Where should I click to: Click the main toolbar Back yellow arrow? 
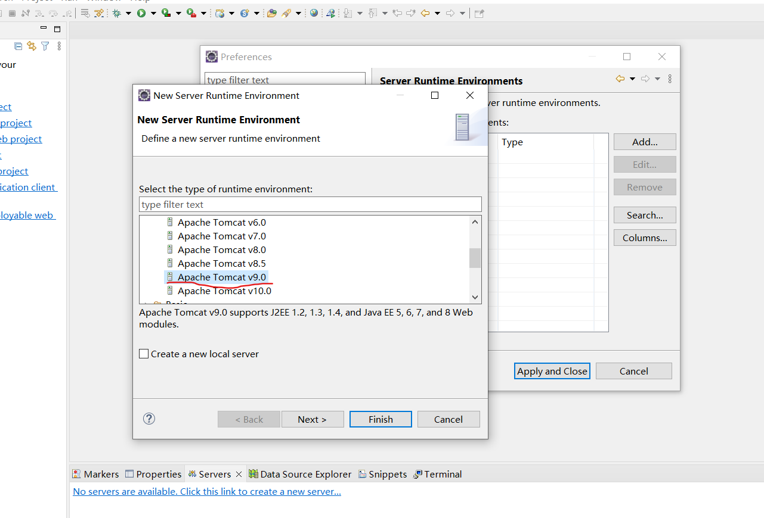click(x=425, y=13)
